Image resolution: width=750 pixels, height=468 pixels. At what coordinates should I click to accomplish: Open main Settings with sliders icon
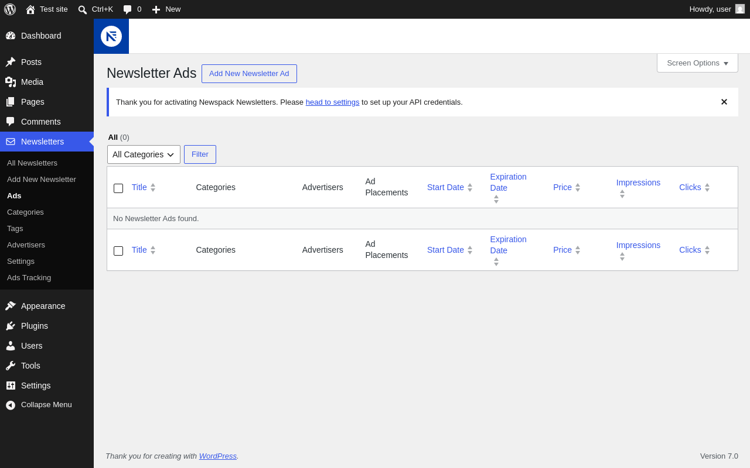pyautogui.click(x=47, y=386)
